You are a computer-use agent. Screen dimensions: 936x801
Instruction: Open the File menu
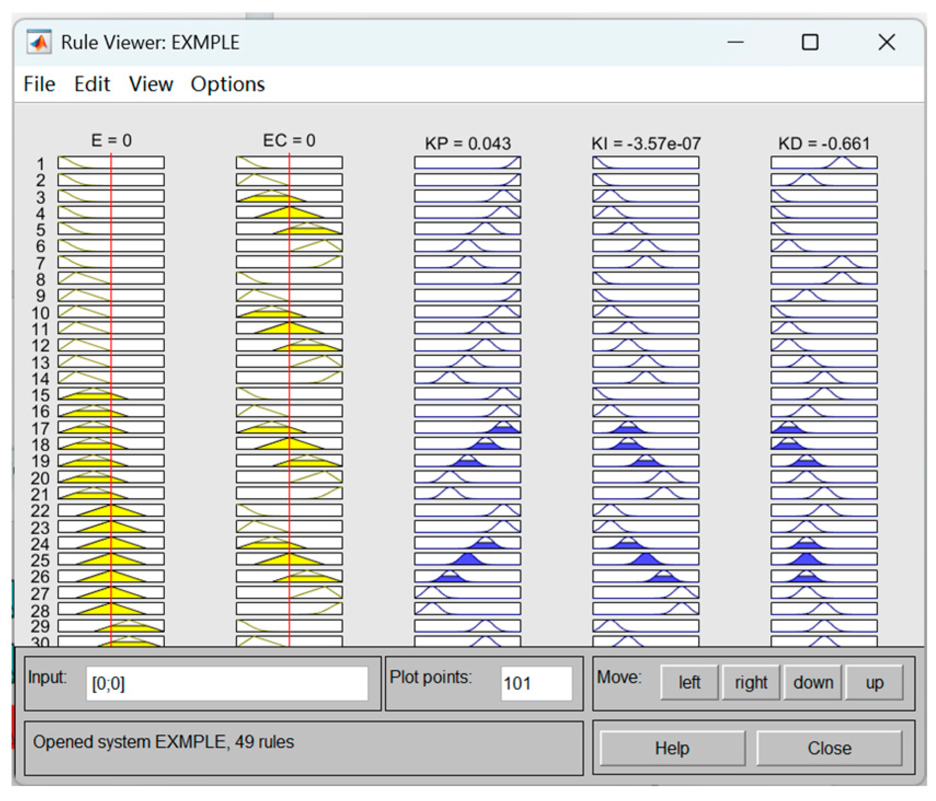point(39,84)
